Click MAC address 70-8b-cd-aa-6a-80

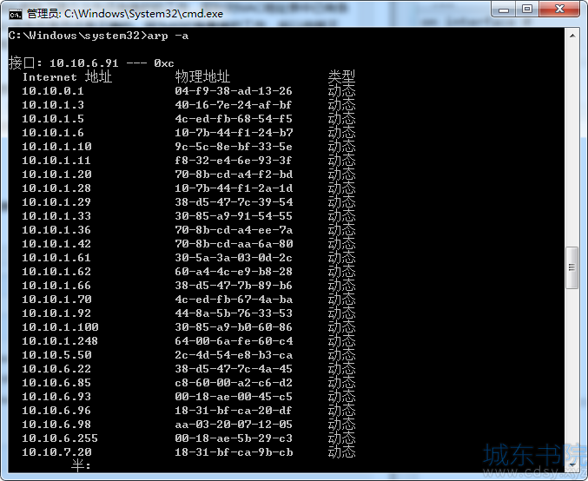(234, 244)
